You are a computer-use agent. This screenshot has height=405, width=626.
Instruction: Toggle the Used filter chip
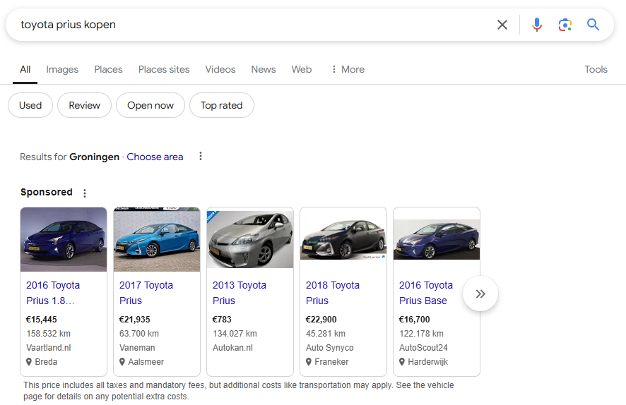(x=30, y=105)
